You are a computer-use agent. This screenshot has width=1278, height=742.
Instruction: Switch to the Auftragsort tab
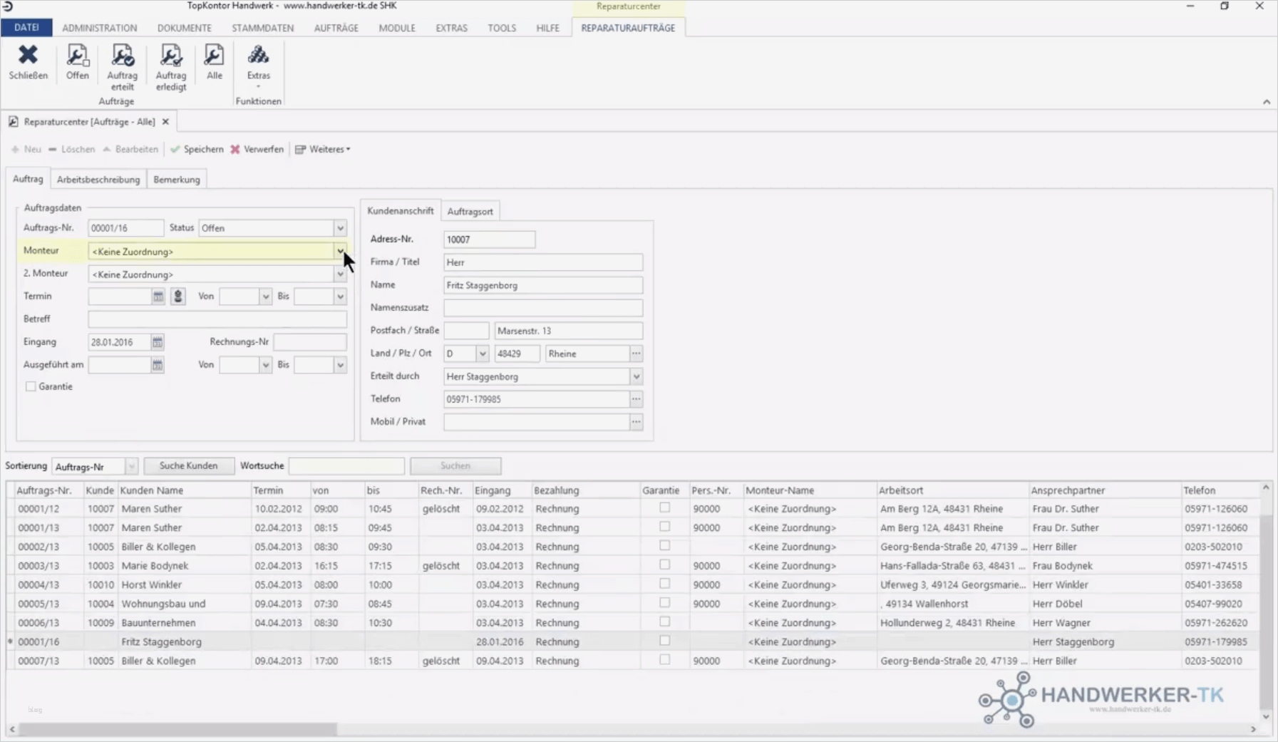click(x=470, y=212)
